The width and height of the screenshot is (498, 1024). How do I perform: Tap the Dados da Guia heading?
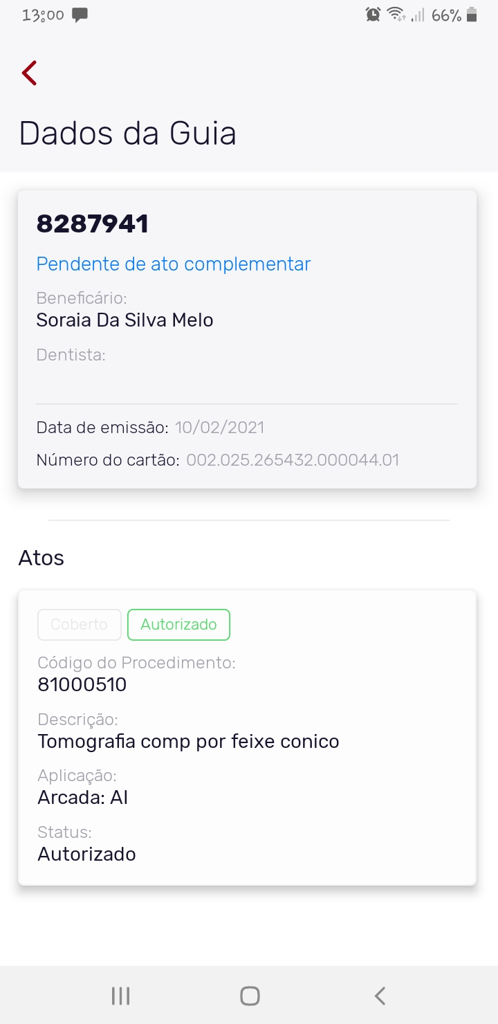128,133
